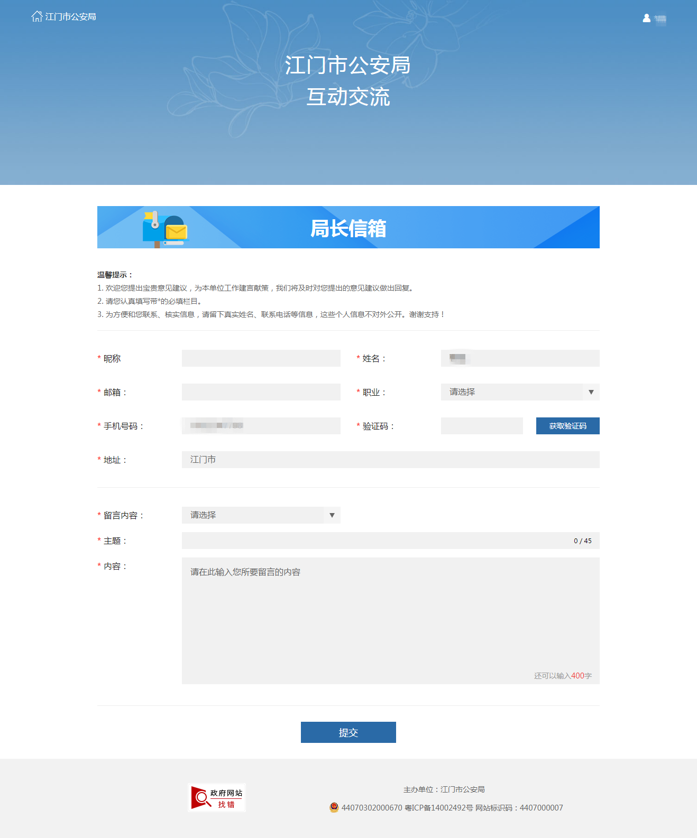Click the 地址 address field showing 江门市
The width and height of the screenshot is (697, 838).
[x=390, y=460]
